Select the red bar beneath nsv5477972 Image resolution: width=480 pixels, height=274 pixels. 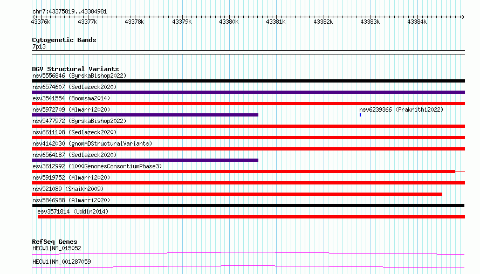click(x=248, y=126)
